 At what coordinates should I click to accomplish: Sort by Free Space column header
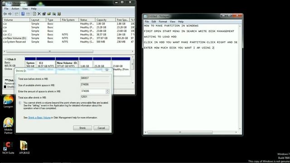122,20
